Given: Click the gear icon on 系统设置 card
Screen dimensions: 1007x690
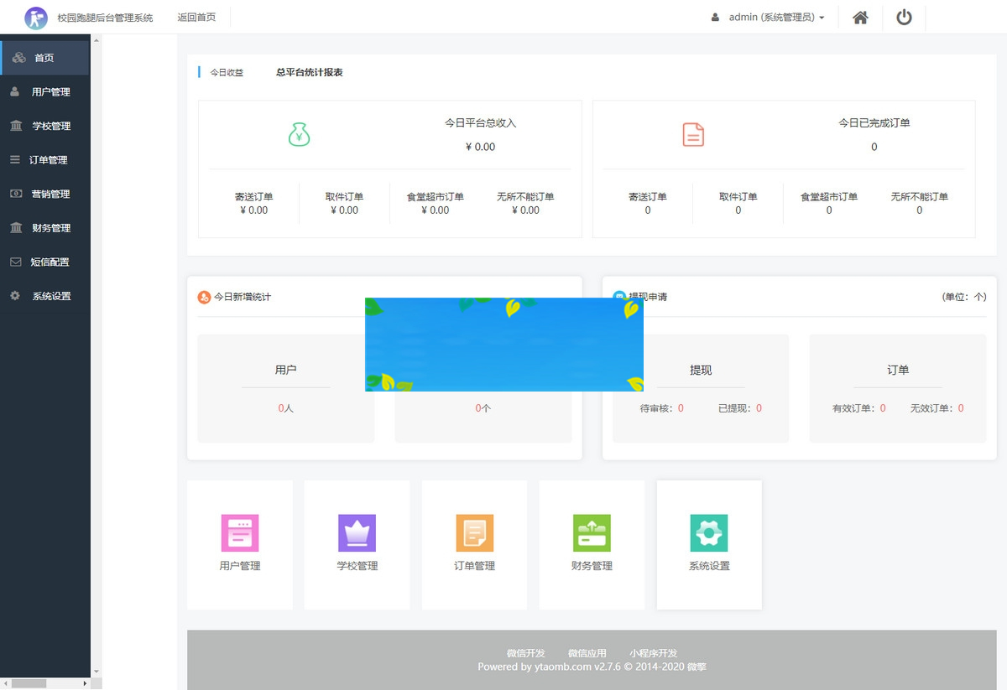Looking at the screenshot, I should coord(709,532).
